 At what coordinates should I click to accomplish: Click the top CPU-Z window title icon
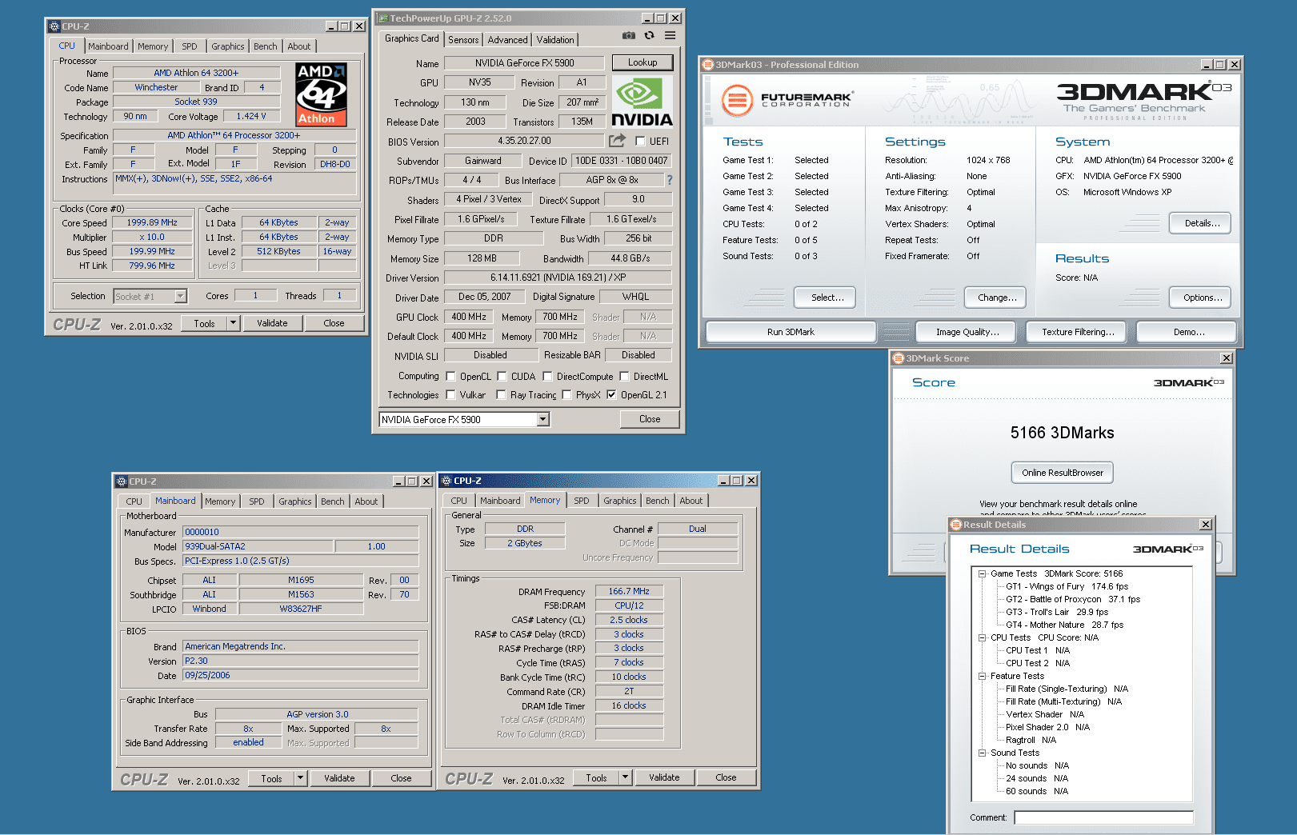click(x=54, y=26)
